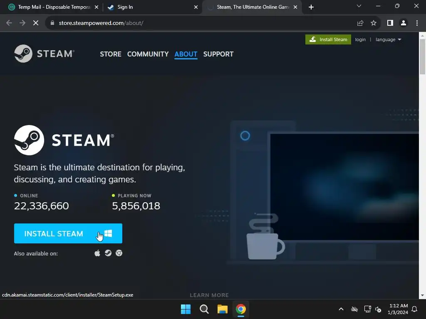
Task: Open the ABOUT menu item
Action: [x=186, y=54]
